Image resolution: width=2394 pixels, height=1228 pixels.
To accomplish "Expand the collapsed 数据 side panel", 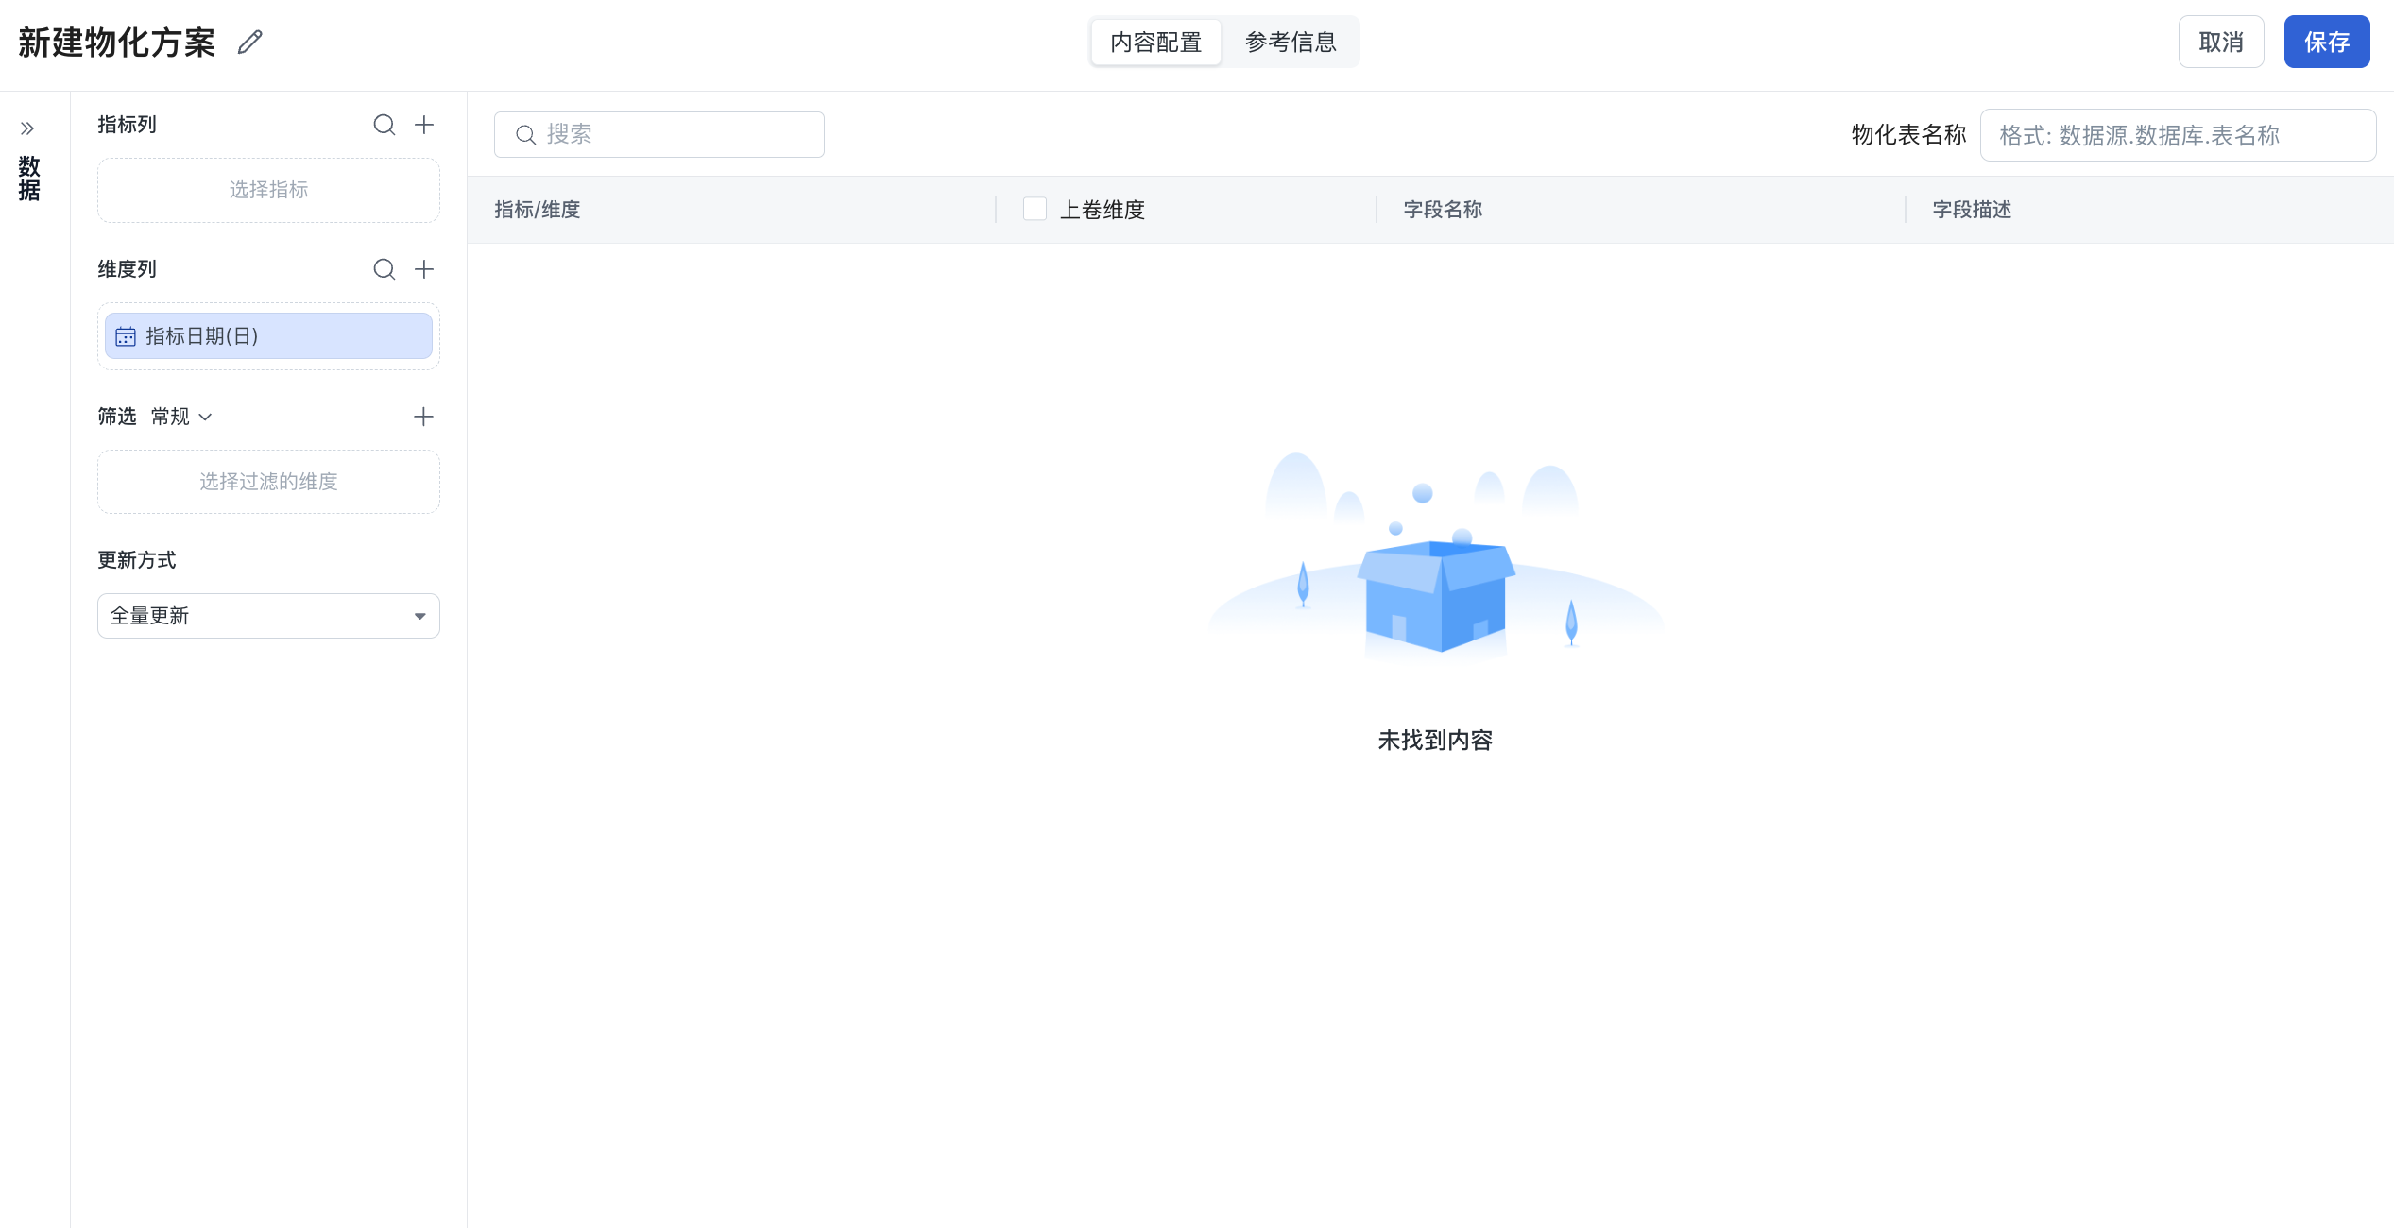I will pos(27,128).
